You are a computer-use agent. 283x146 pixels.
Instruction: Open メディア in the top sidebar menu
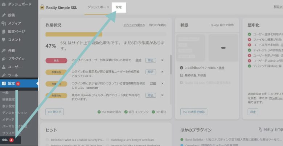pyautogui.click(x=15, y=23)
